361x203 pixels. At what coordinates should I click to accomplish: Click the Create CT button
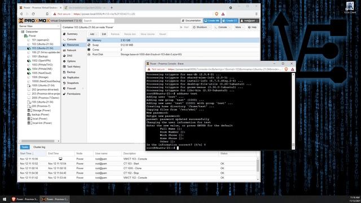tap(230, 21)
